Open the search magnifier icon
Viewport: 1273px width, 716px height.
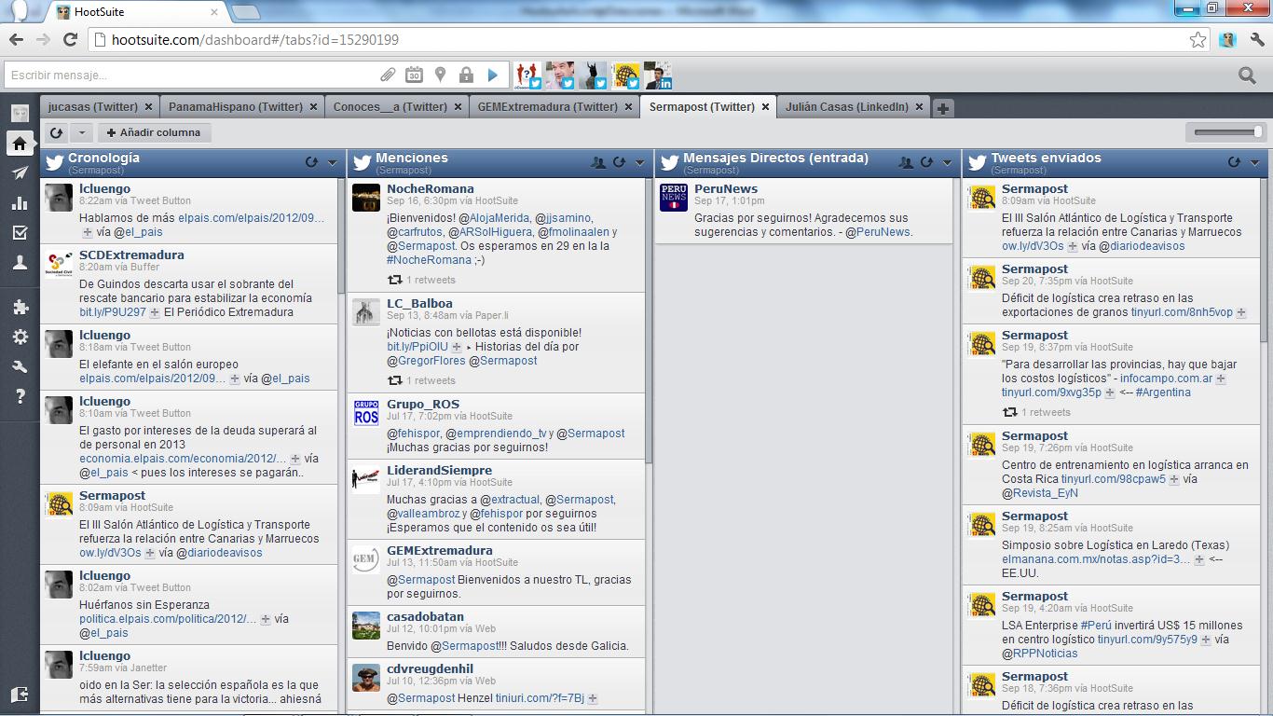click(x=1247, y=76)
